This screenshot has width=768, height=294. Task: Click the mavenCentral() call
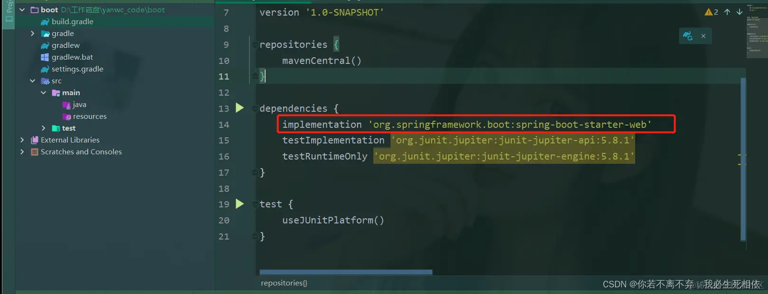pyautogui.click(x=322, y=61)
